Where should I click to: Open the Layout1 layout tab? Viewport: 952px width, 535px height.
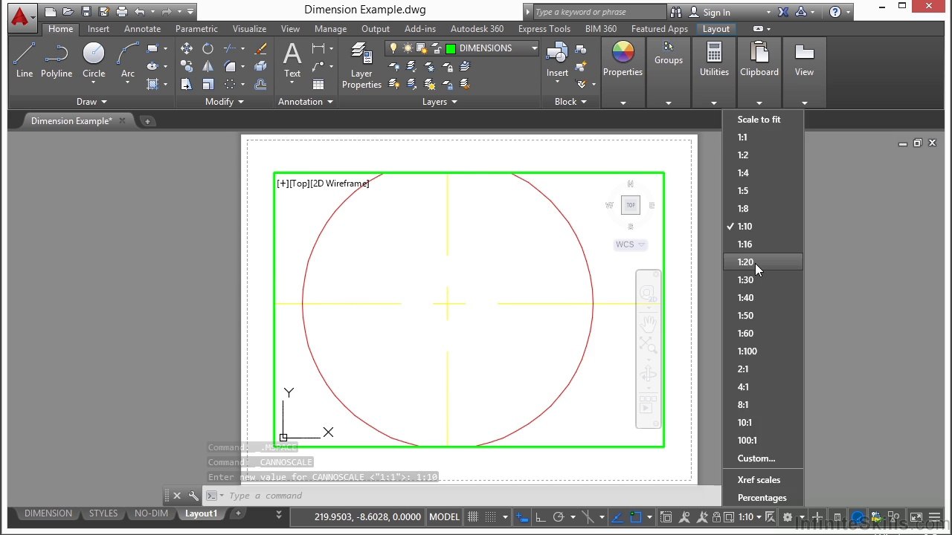tap(201, 513)
